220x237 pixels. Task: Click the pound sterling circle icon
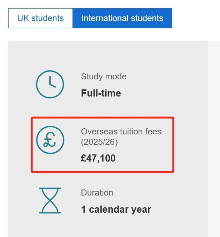click(x=50, y=139)
